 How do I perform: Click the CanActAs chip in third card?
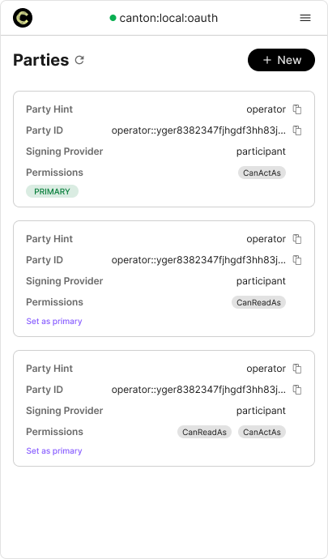(x=262, y=432)
